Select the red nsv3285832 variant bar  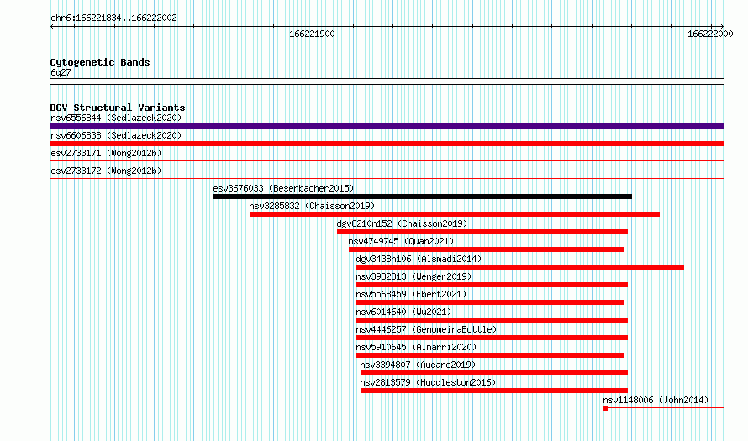point(455,214)
